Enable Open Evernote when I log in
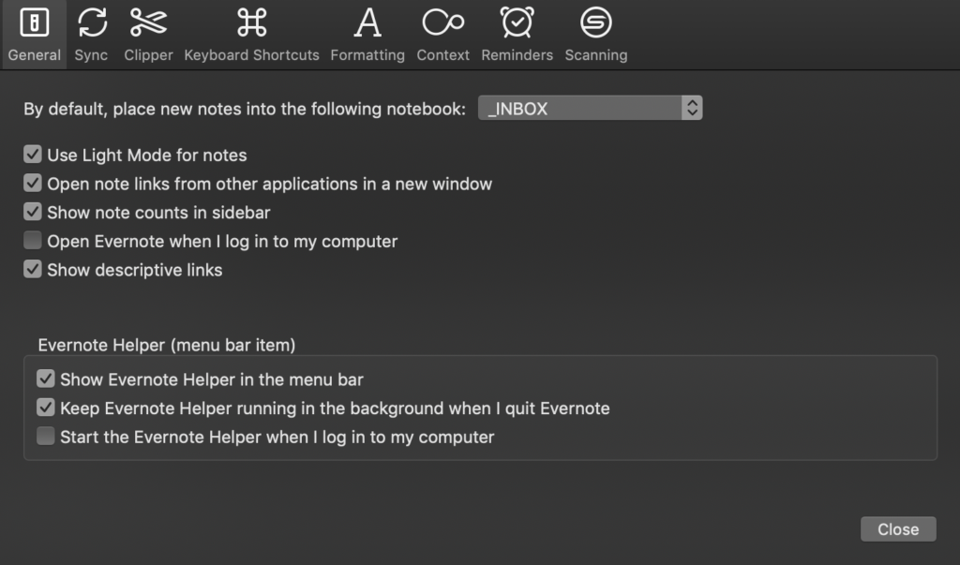The width and height of the screenshot is (960, 565). point(33,241)
